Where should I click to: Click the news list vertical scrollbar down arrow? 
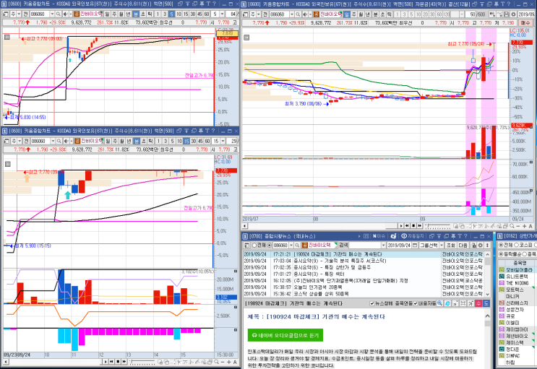click(x=487, y=294)
